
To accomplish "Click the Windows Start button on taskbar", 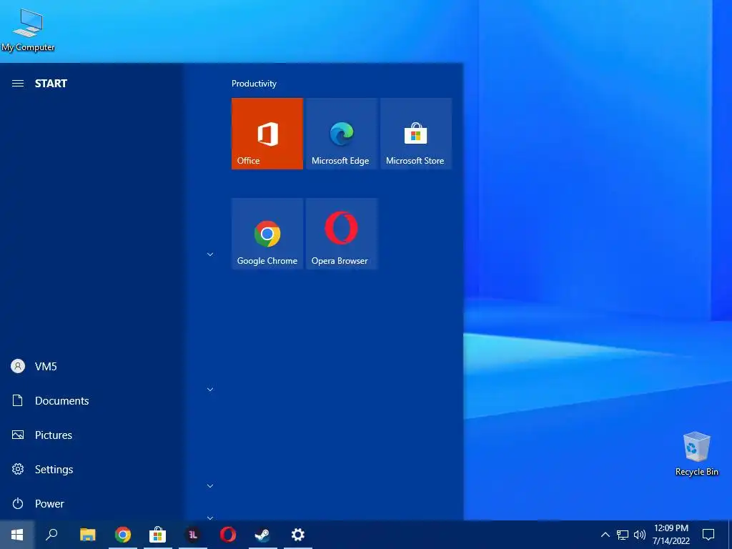I will coord(17,535).
